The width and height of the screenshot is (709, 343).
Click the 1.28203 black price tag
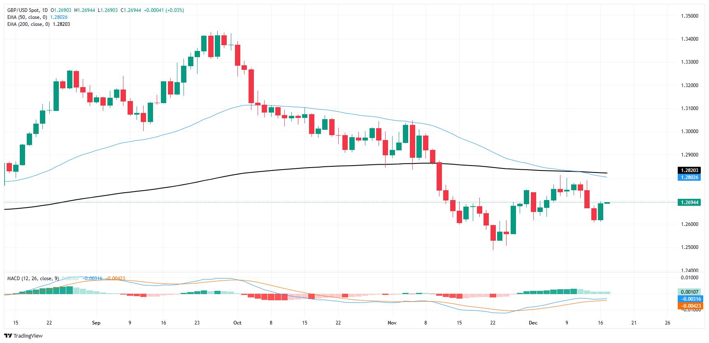pos(689,170)
